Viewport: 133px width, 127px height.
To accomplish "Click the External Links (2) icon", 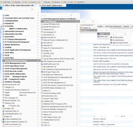I will point(42,37).
